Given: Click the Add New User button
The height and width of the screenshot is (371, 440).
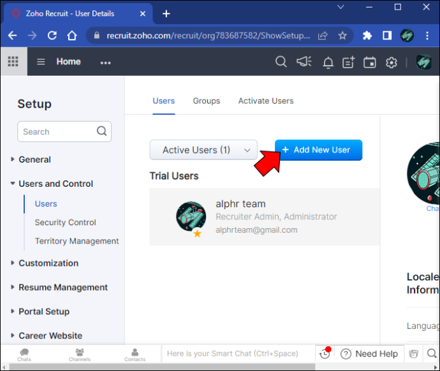Looking at the screenshot, I should pyautogui.click(x=318, y=150).
